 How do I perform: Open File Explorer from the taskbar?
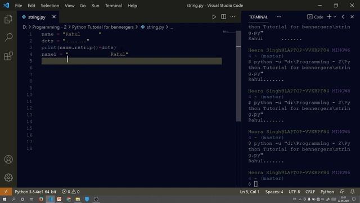[x=78, y=199]
